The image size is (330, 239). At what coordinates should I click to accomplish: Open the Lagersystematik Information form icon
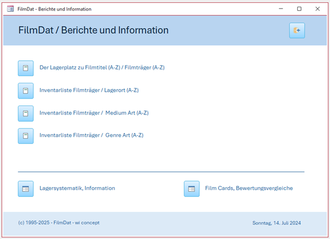25,189
